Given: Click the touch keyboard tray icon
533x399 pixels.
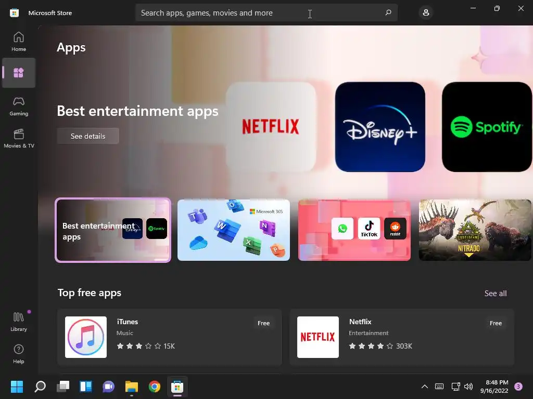Looking at the screenshot, I should point(439,386).
